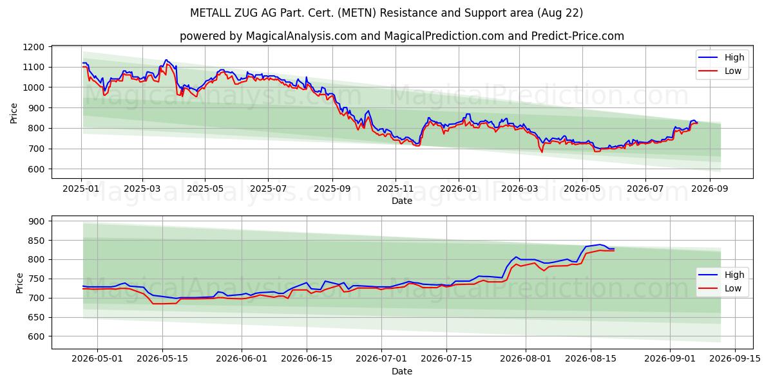The width and height of the screenshot is (773, 386).
Task: Click the 900 price label on bottom chart
Action: tap(37, 221)
